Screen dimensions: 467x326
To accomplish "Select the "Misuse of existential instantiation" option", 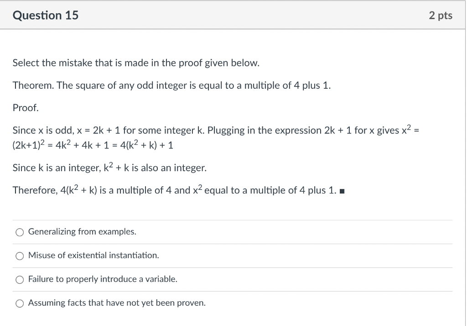I will 20,255.
